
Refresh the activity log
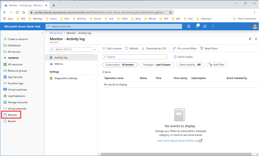(x=132, y=48)
